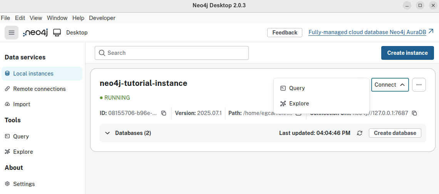Open the Window menu
Viewport: 439px width, 194px height.
(x=57, y=18)
